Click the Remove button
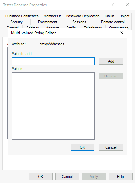This screenshot has height=183, width=135. pos(111,76)
